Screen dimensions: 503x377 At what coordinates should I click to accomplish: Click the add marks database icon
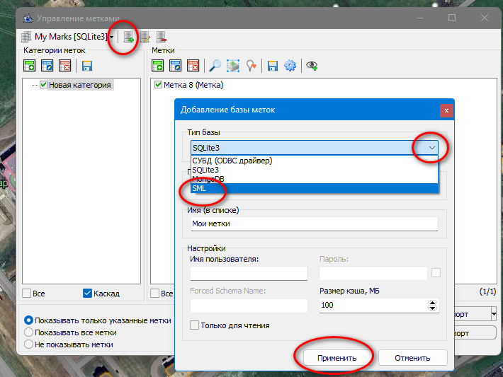click(128, 37)
